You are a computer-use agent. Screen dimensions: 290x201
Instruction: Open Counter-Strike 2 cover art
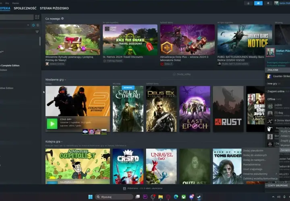point(78,101)
